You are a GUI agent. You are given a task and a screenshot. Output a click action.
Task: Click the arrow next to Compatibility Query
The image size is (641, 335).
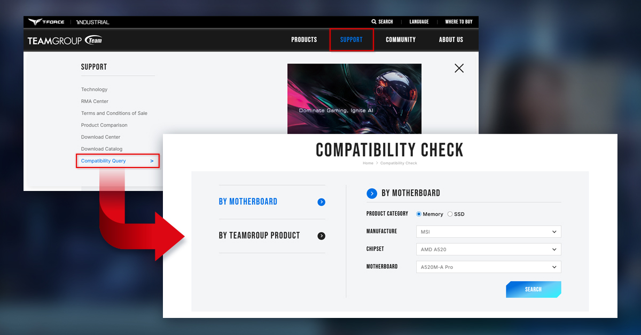click(152, 161)
